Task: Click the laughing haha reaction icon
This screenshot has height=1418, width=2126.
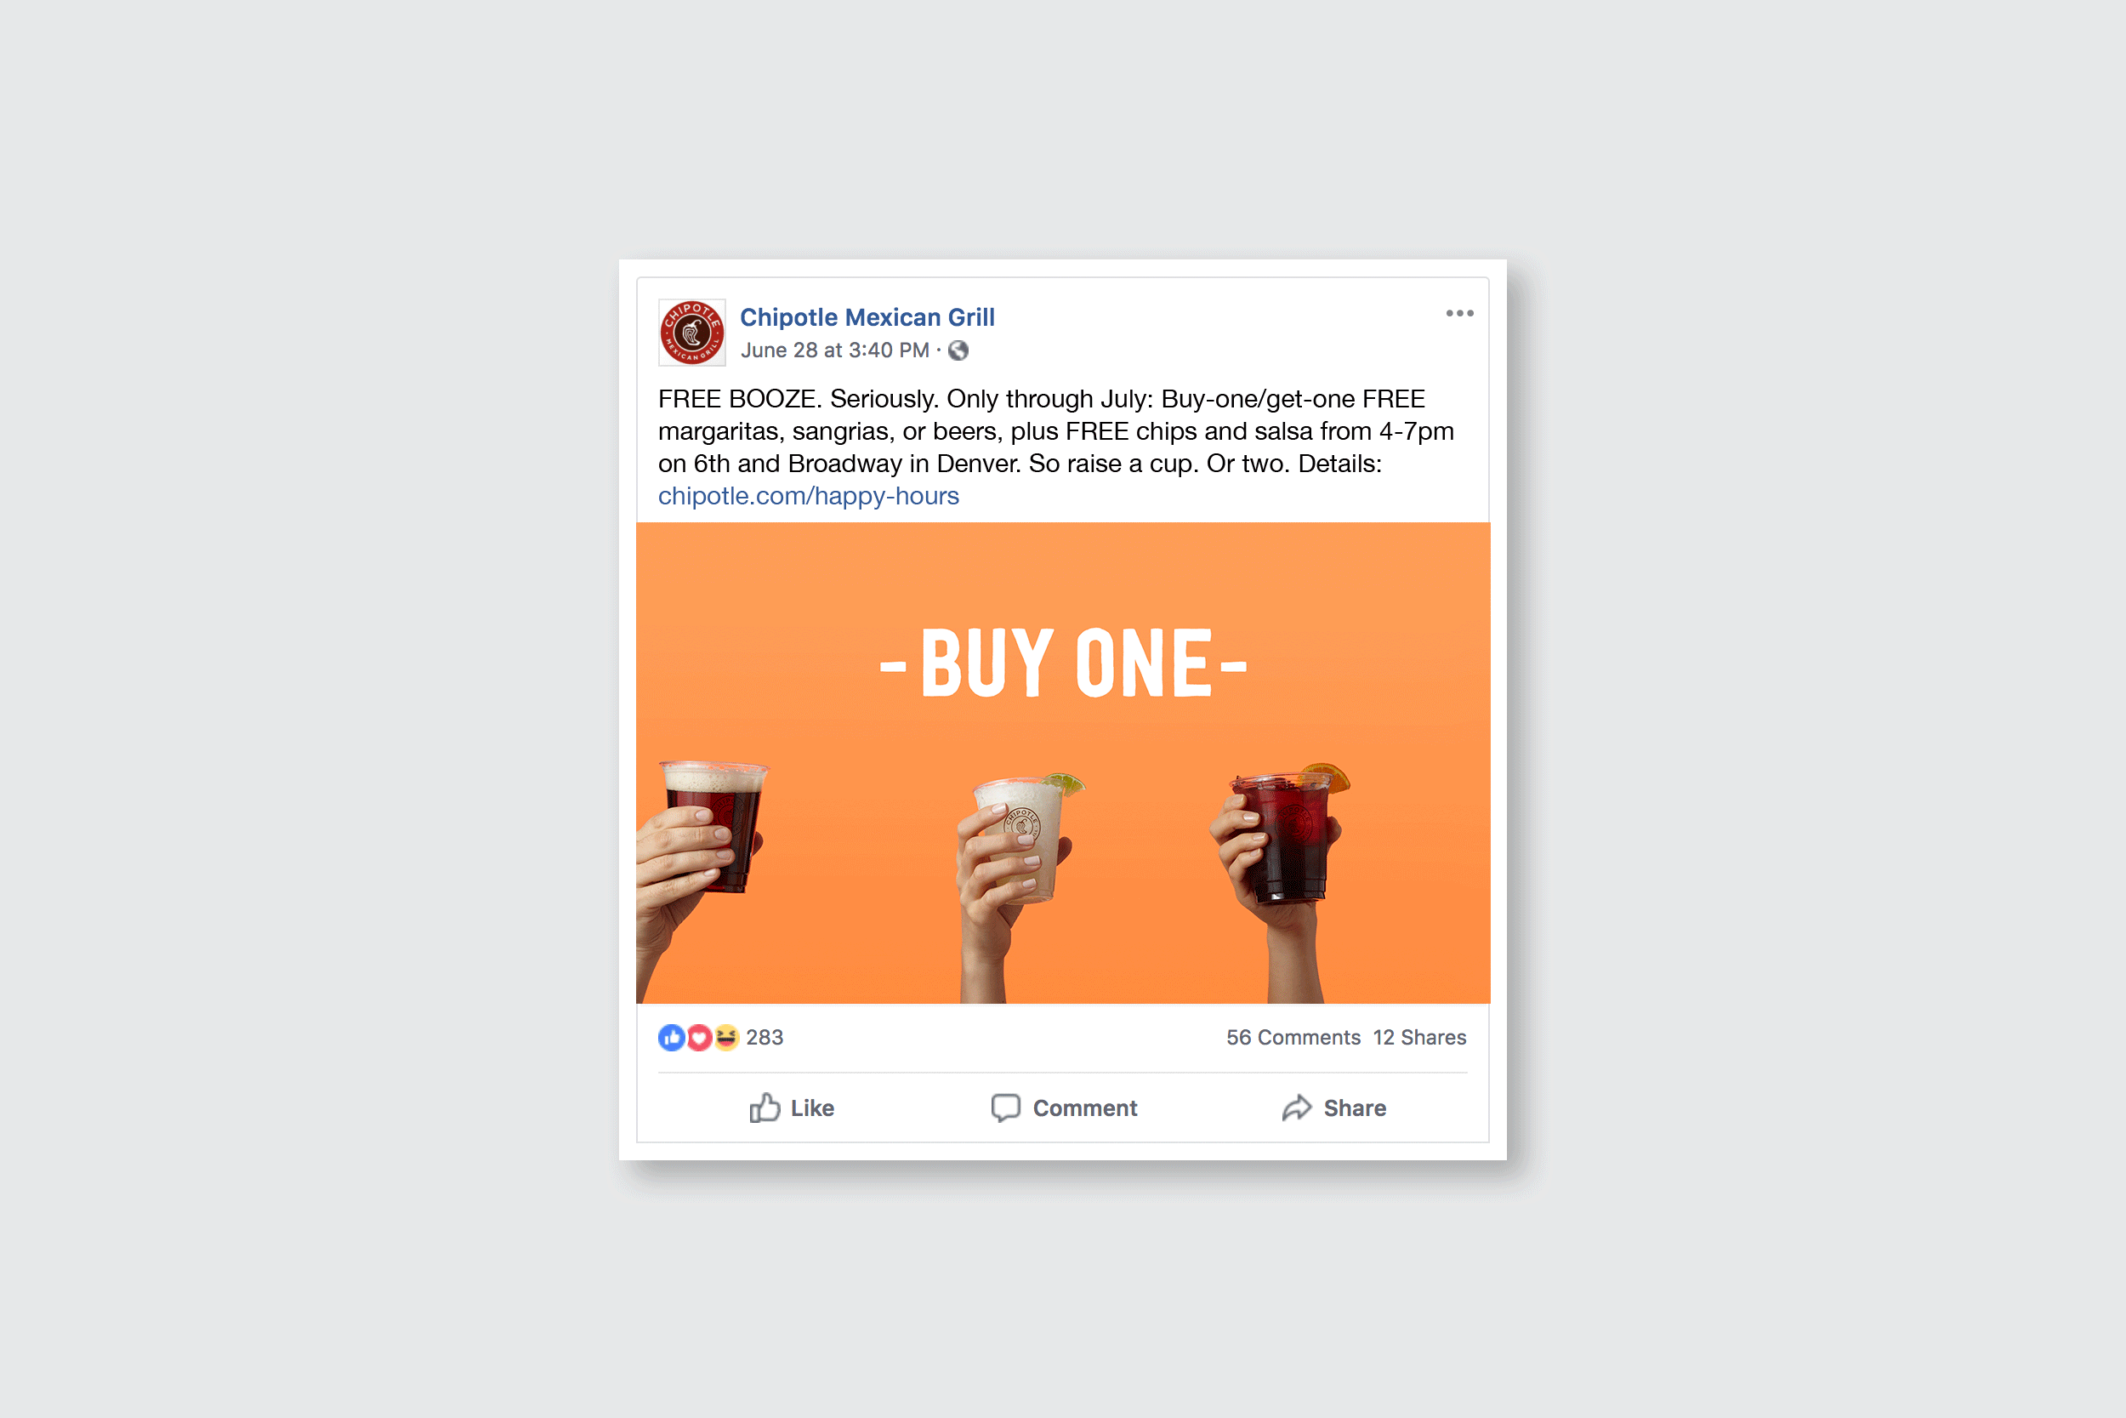Action: [x=726, y=1037]
